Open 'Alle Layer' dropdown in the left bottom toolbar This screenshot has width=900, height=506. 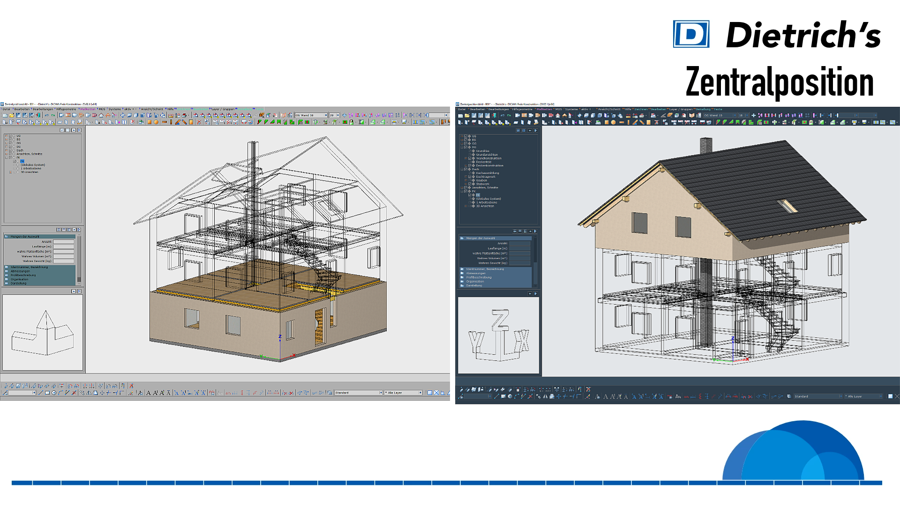click(404, 393)
